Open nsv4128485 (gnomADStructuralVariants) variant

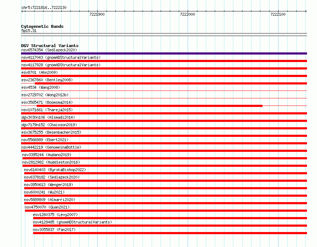(x=72, y=222)
